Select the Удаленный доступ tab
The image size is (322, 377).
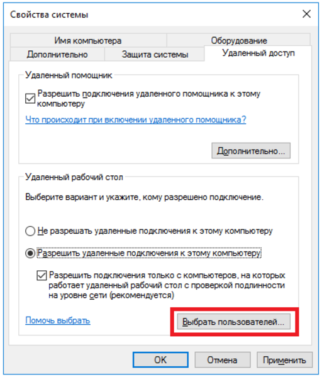pyautogui.click(x=258, y=53)
